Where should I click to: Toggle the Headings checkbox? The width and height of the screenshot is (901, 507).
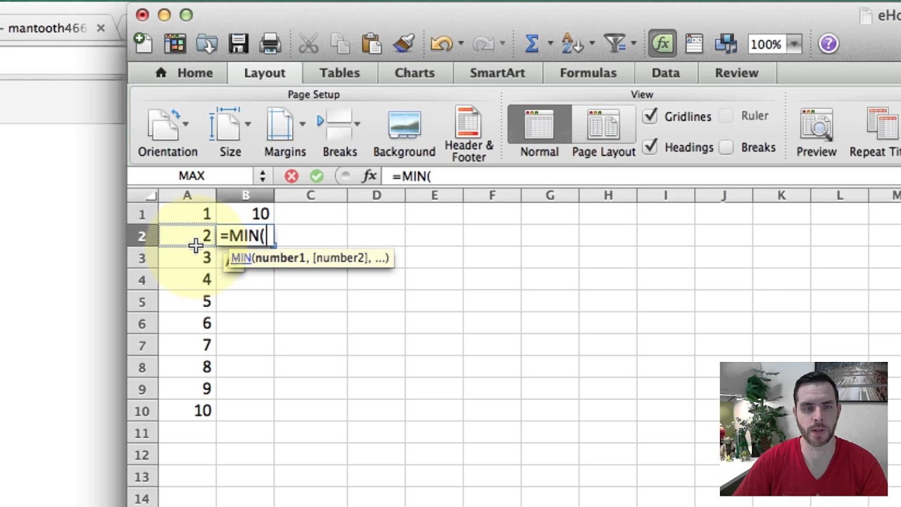650,147
